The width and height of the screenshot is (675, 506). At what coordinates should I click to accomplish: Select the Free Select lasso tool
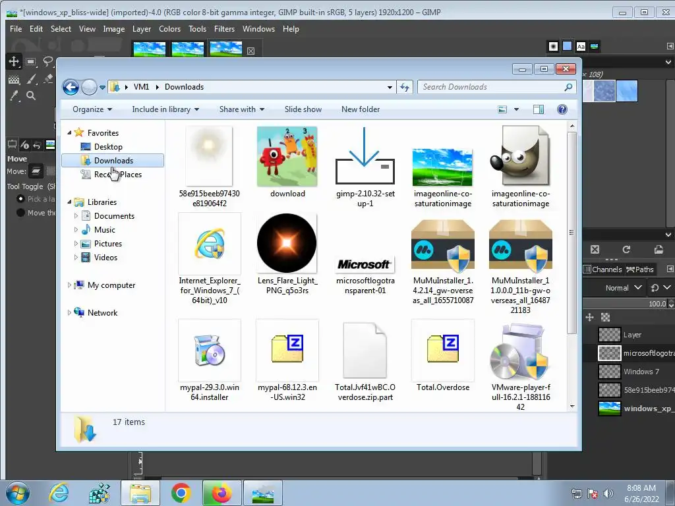click(x=47, y=61)
